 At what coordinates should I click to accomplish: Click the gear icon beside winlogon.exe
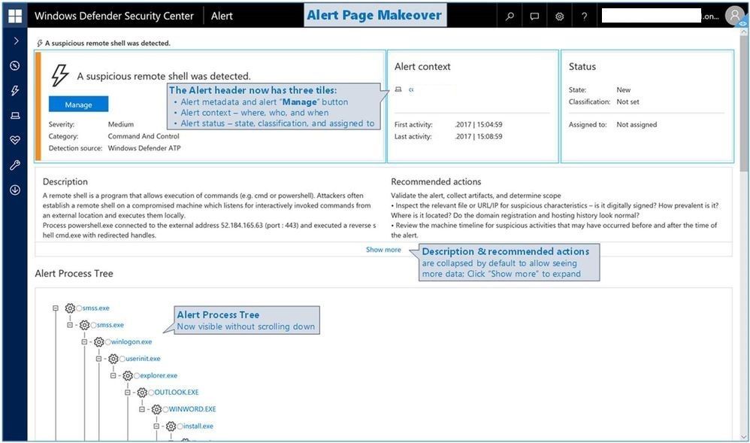99,342
